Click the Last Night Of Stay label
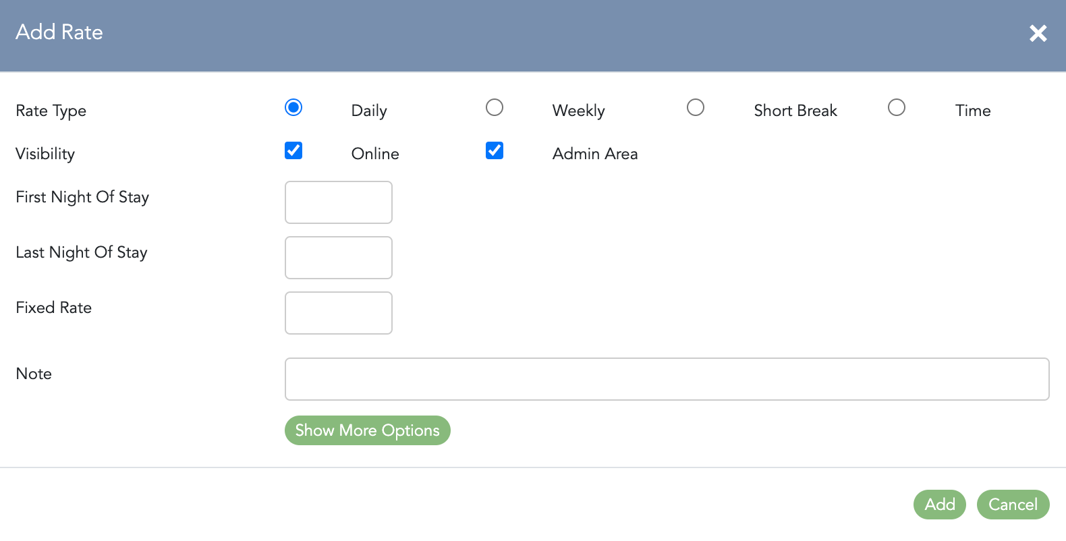This screenshot has height=541, width=1066. click(x=82, y=252)
